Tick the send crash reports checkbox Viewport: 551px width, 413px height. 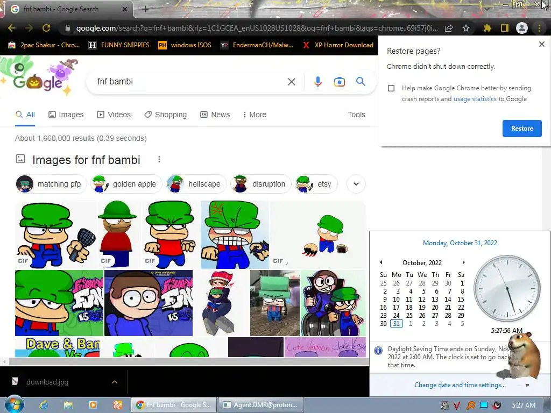click(391, 88)
